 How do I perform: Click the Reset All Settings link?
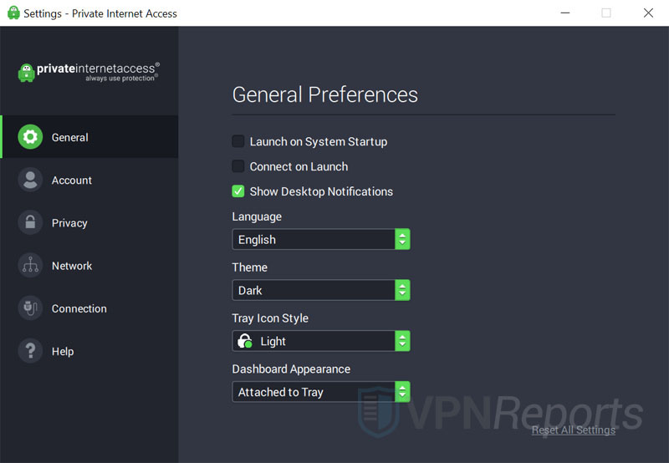573,430
